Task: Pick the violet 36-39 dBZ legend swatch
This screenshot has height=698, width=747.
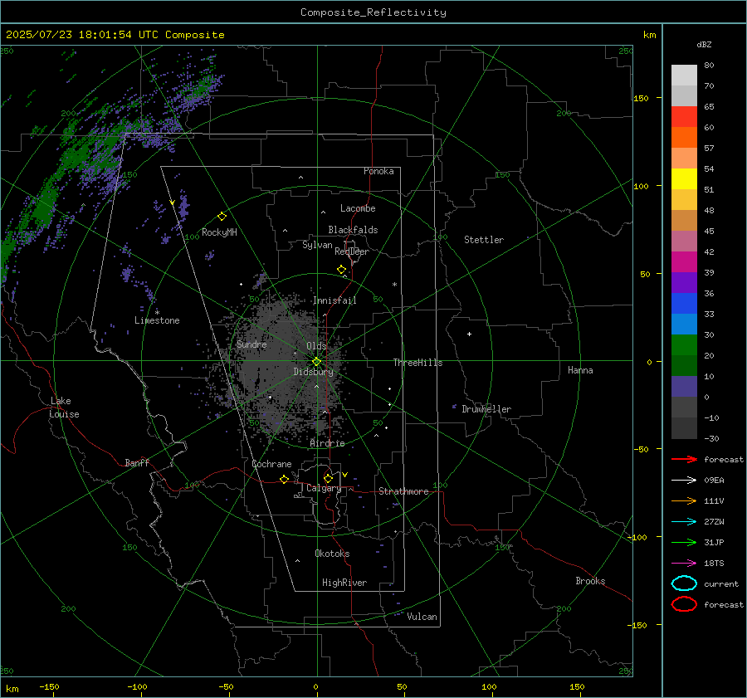Action: (x=684, y=283)
